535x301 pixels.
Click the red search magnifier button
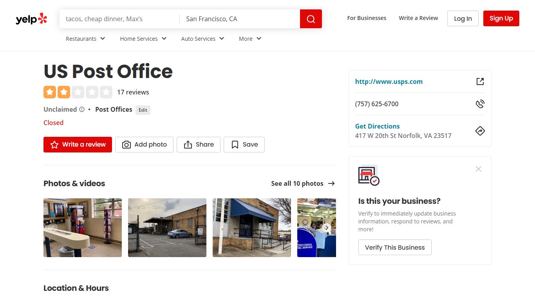tap(311, 19)
